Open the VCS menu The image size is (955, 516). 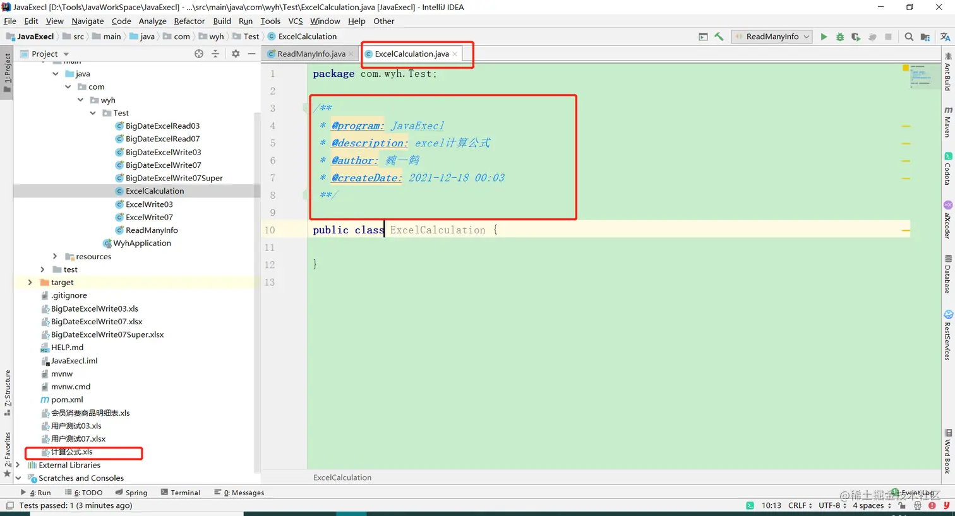click(x=296, y=21)
